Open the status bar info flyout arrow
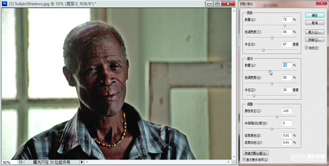This screenshot has width=329, height=166. click(x=82, y=162)
